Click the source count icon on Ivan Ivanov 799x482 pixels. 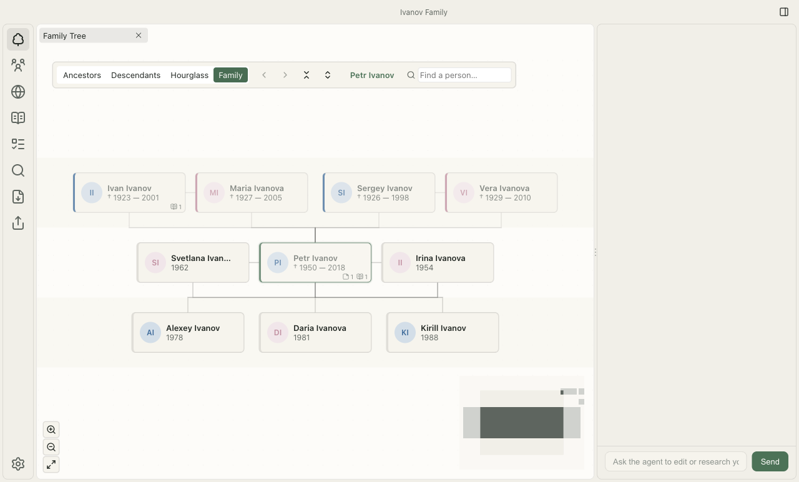click(x=176, y=207)
